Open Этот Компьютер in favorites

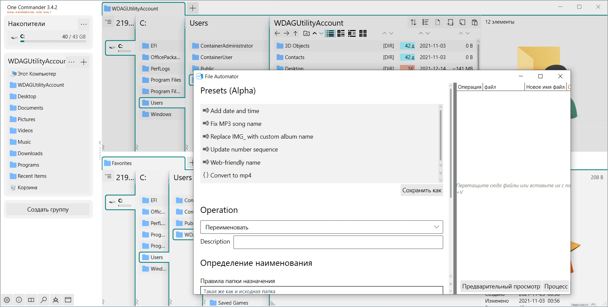tap(33, 74)
